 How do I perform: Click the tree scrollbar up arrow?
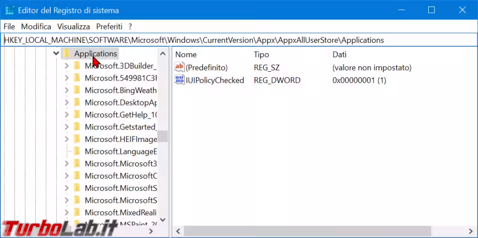163,54
